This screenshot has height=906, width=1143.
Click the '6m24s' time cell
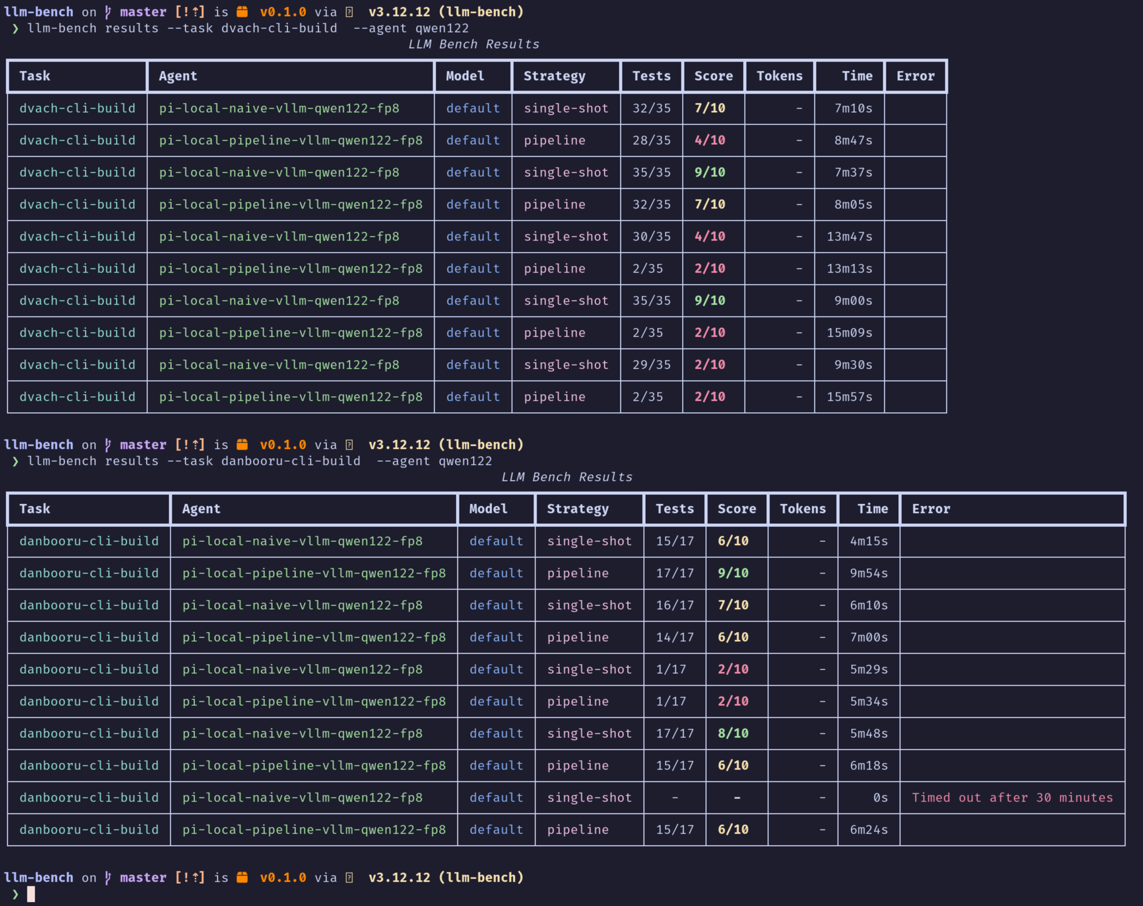click(869, 829)
